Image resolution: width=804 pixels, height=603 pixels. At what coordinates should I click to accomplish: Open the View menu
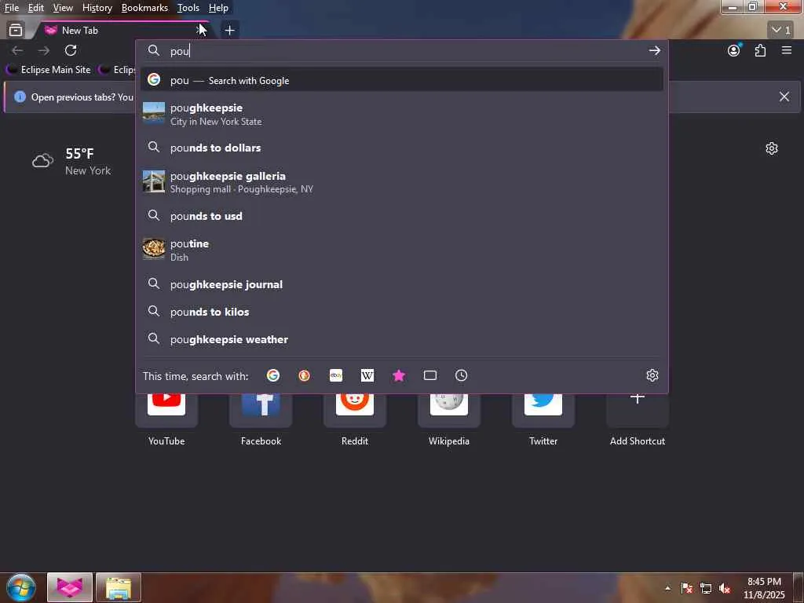coord(63,8)
